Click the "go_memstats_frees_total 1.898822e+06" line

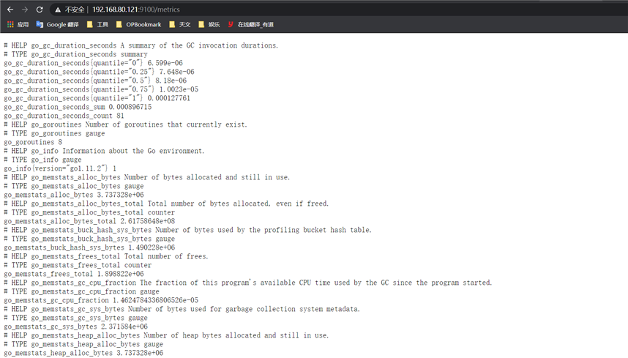click(74, 275)
